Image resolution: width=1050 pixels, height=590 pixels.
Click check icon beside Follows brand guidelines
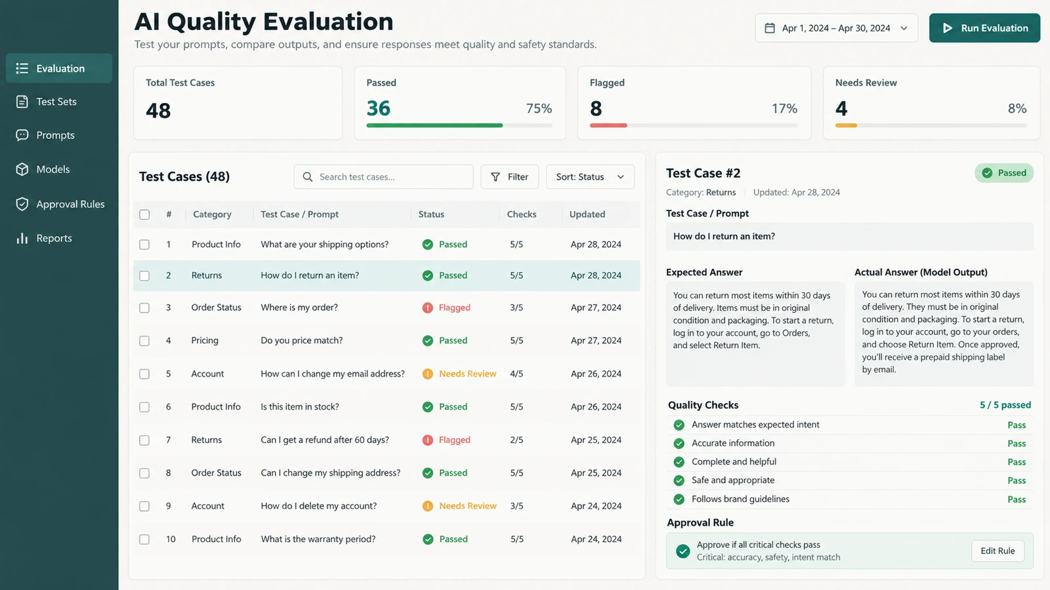point(679,500)
